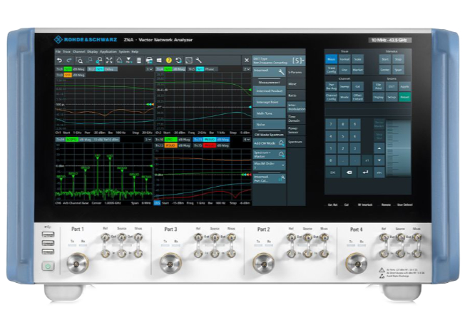Click the return-arrow enter key on the keypad

point(365,172)
